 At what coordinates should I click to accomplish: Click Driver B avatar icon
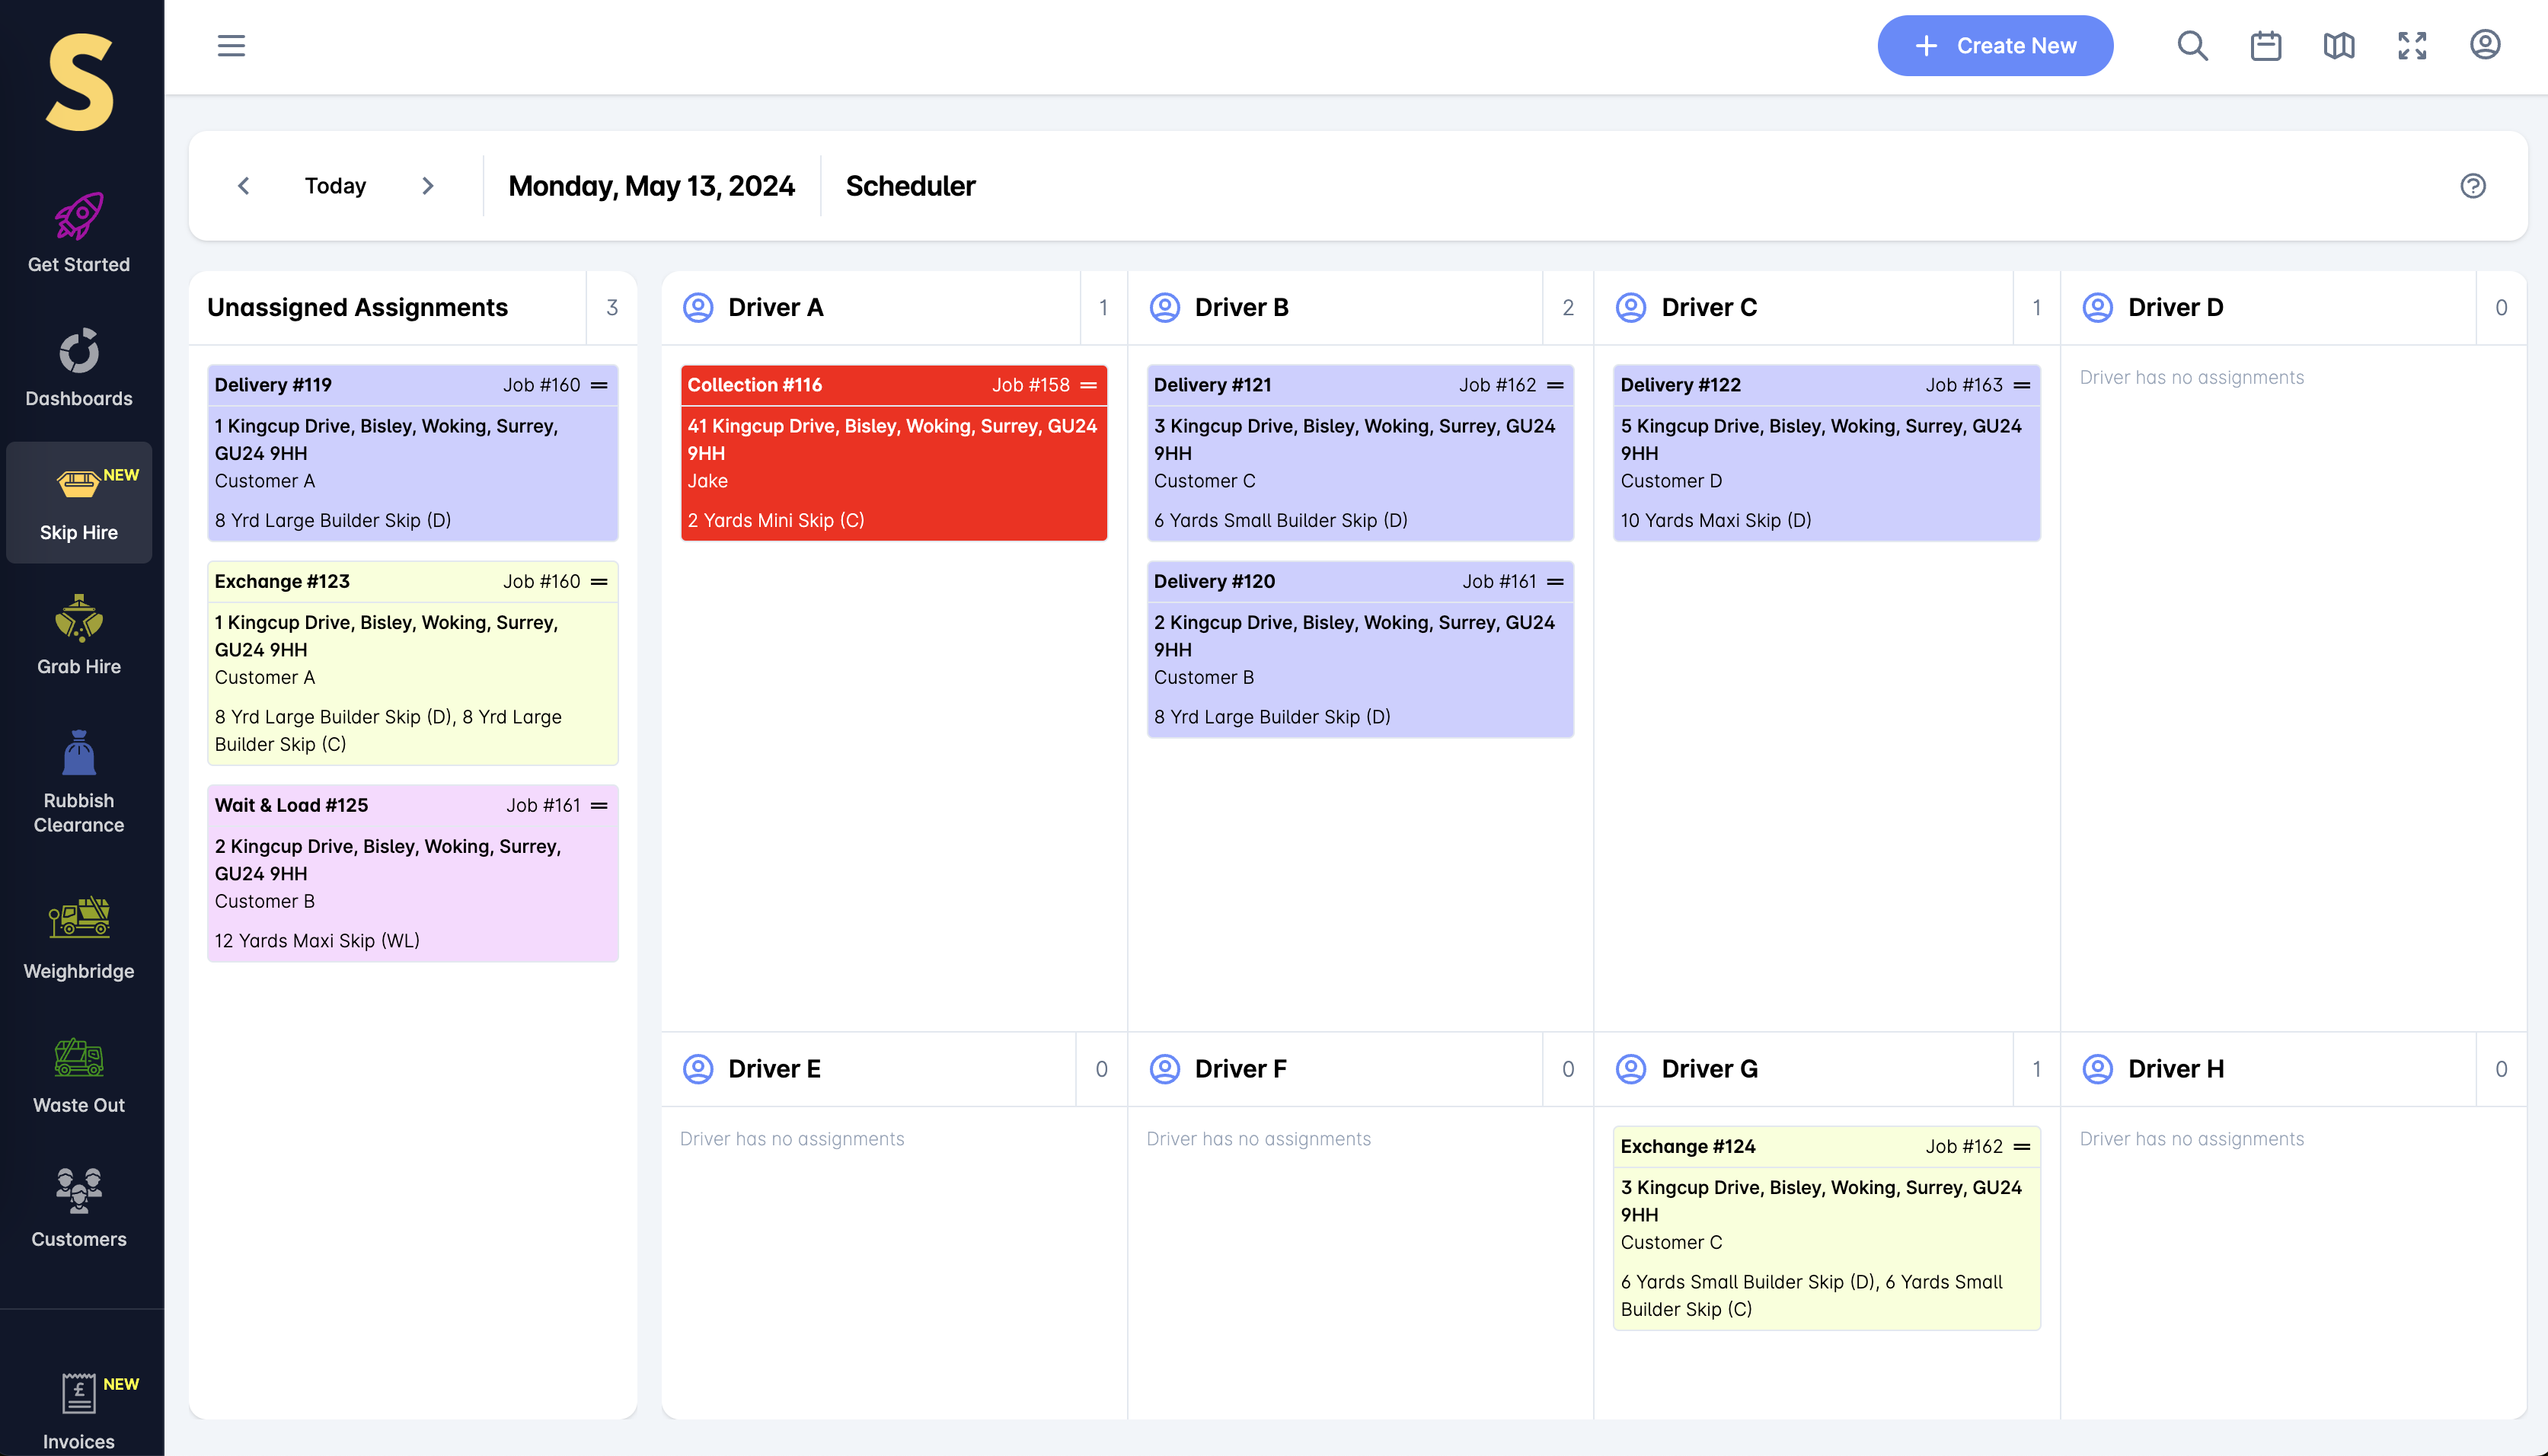(1164, 307)
